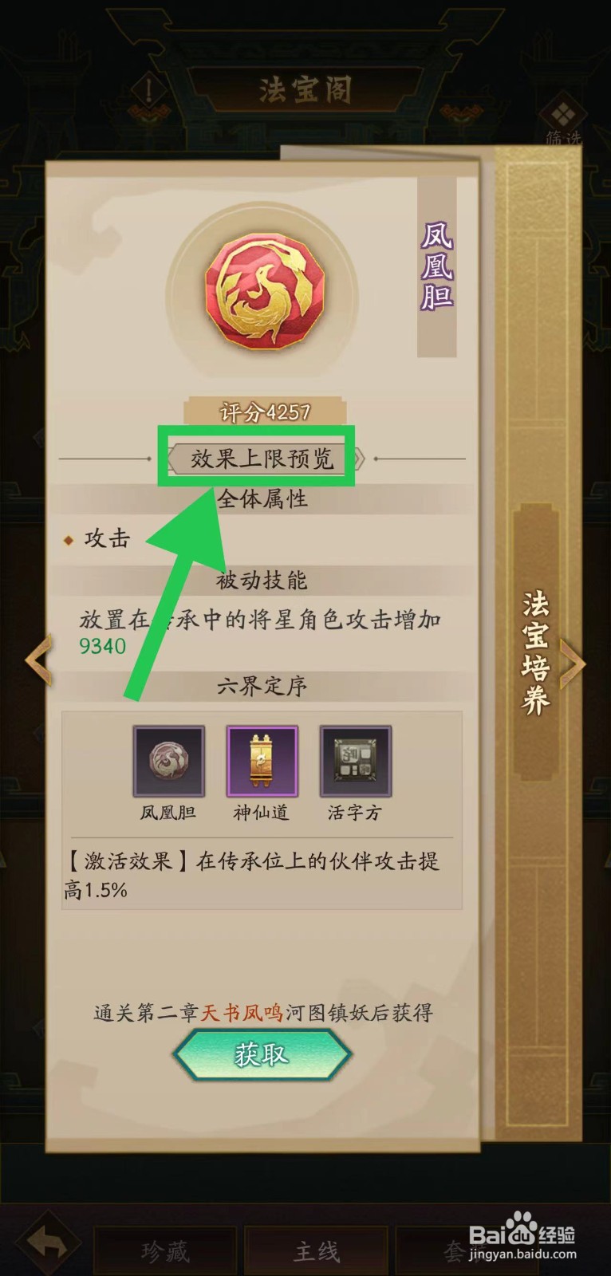This screenshot has height=1276, width=611.
Task: Open the 天书凤鸣 chapter link
Action: 242,1013
